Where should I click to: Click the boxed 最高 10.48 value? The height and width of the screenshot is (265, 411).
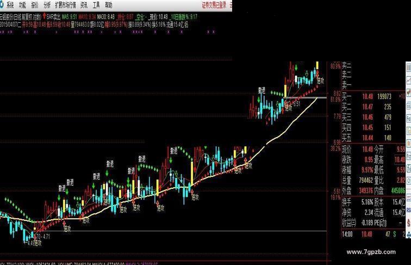click(400, 160)
